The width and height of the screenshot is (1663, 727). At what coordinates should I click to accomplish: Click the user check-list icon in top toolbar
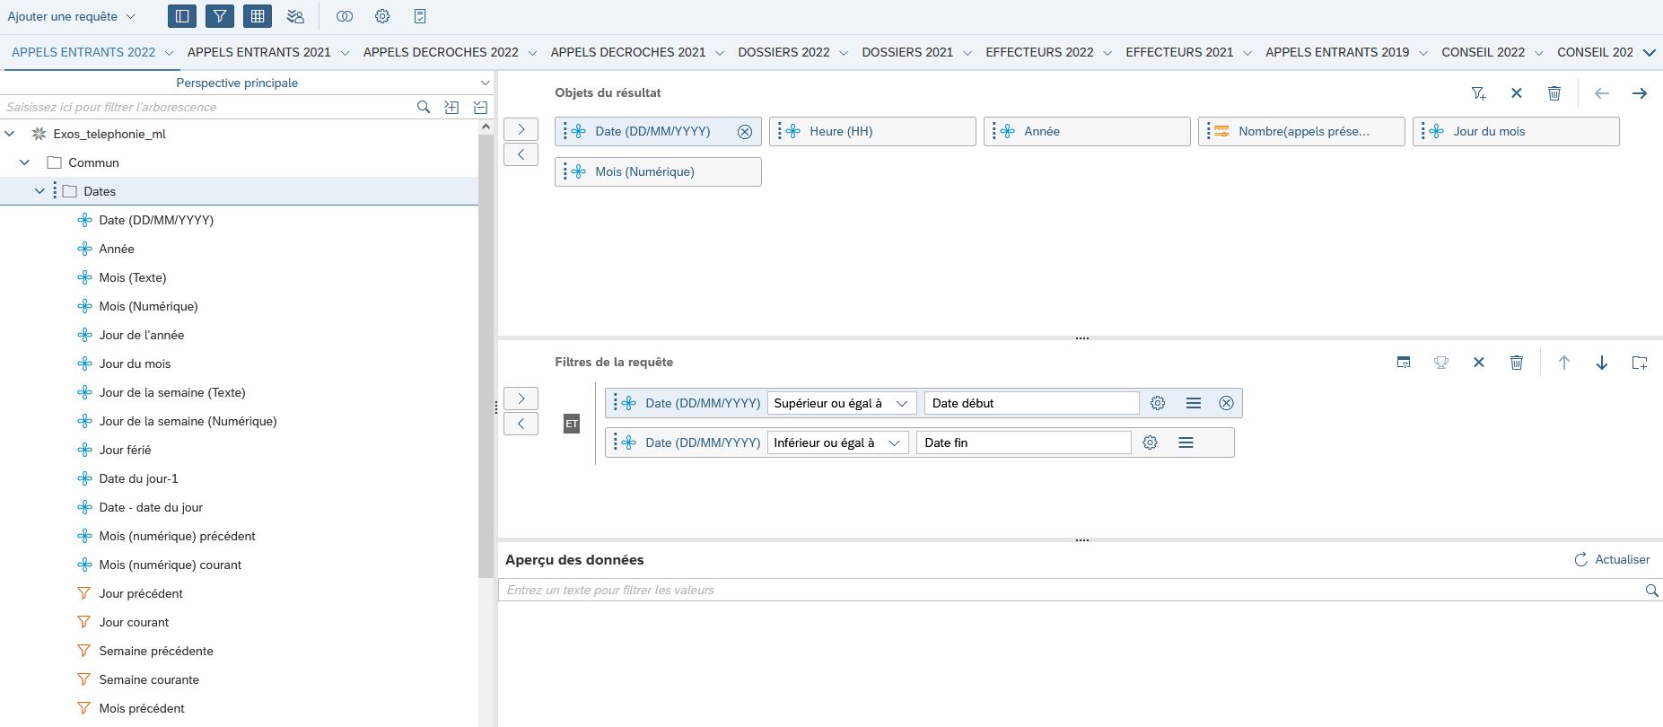coord(295,16)
